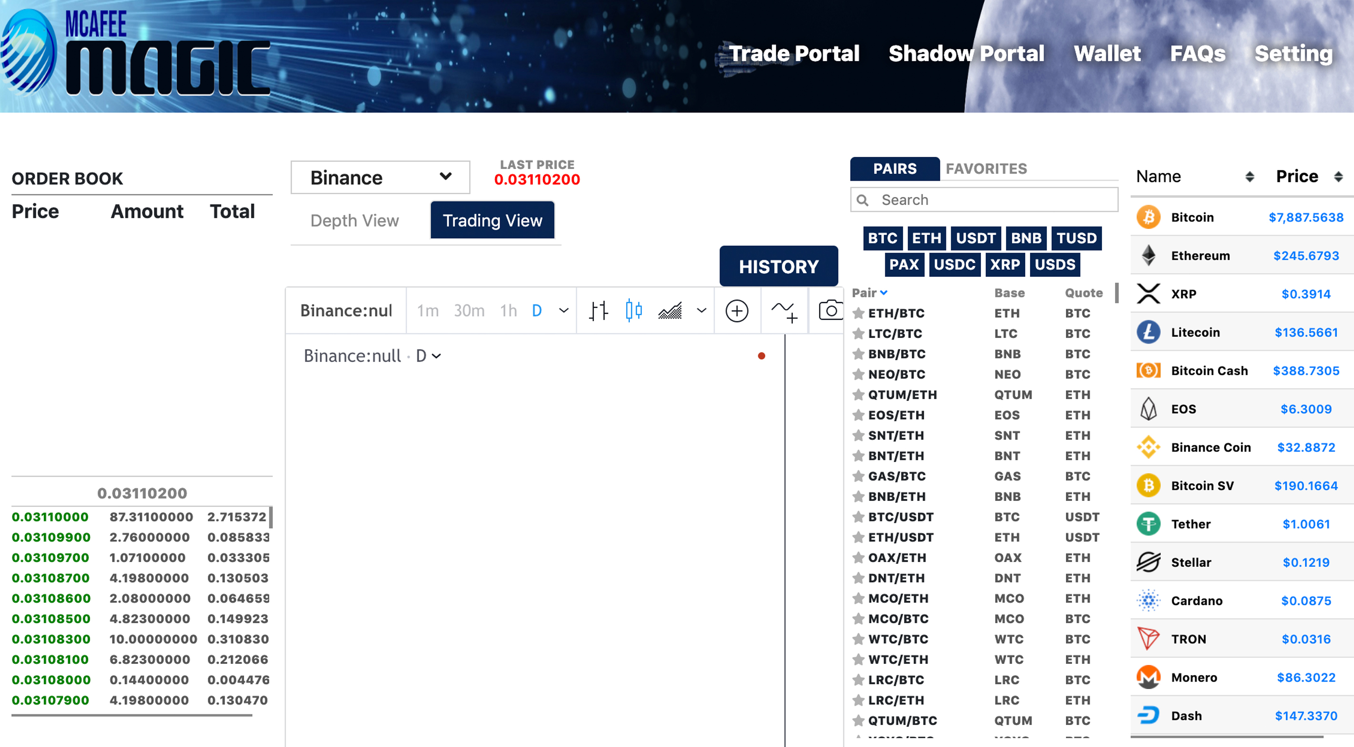This screenshot has height=747, width=1354.
Task: Favorite the MCO/BTC pair star
Action: coord(858,618)
